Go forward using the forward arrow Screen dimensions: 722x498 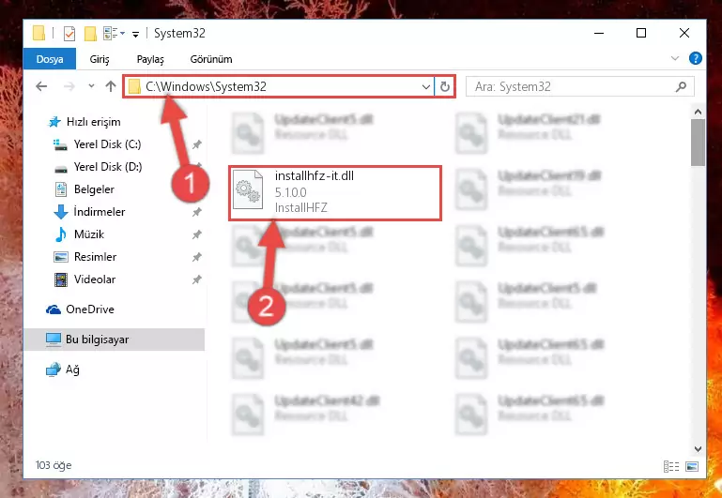69,86
